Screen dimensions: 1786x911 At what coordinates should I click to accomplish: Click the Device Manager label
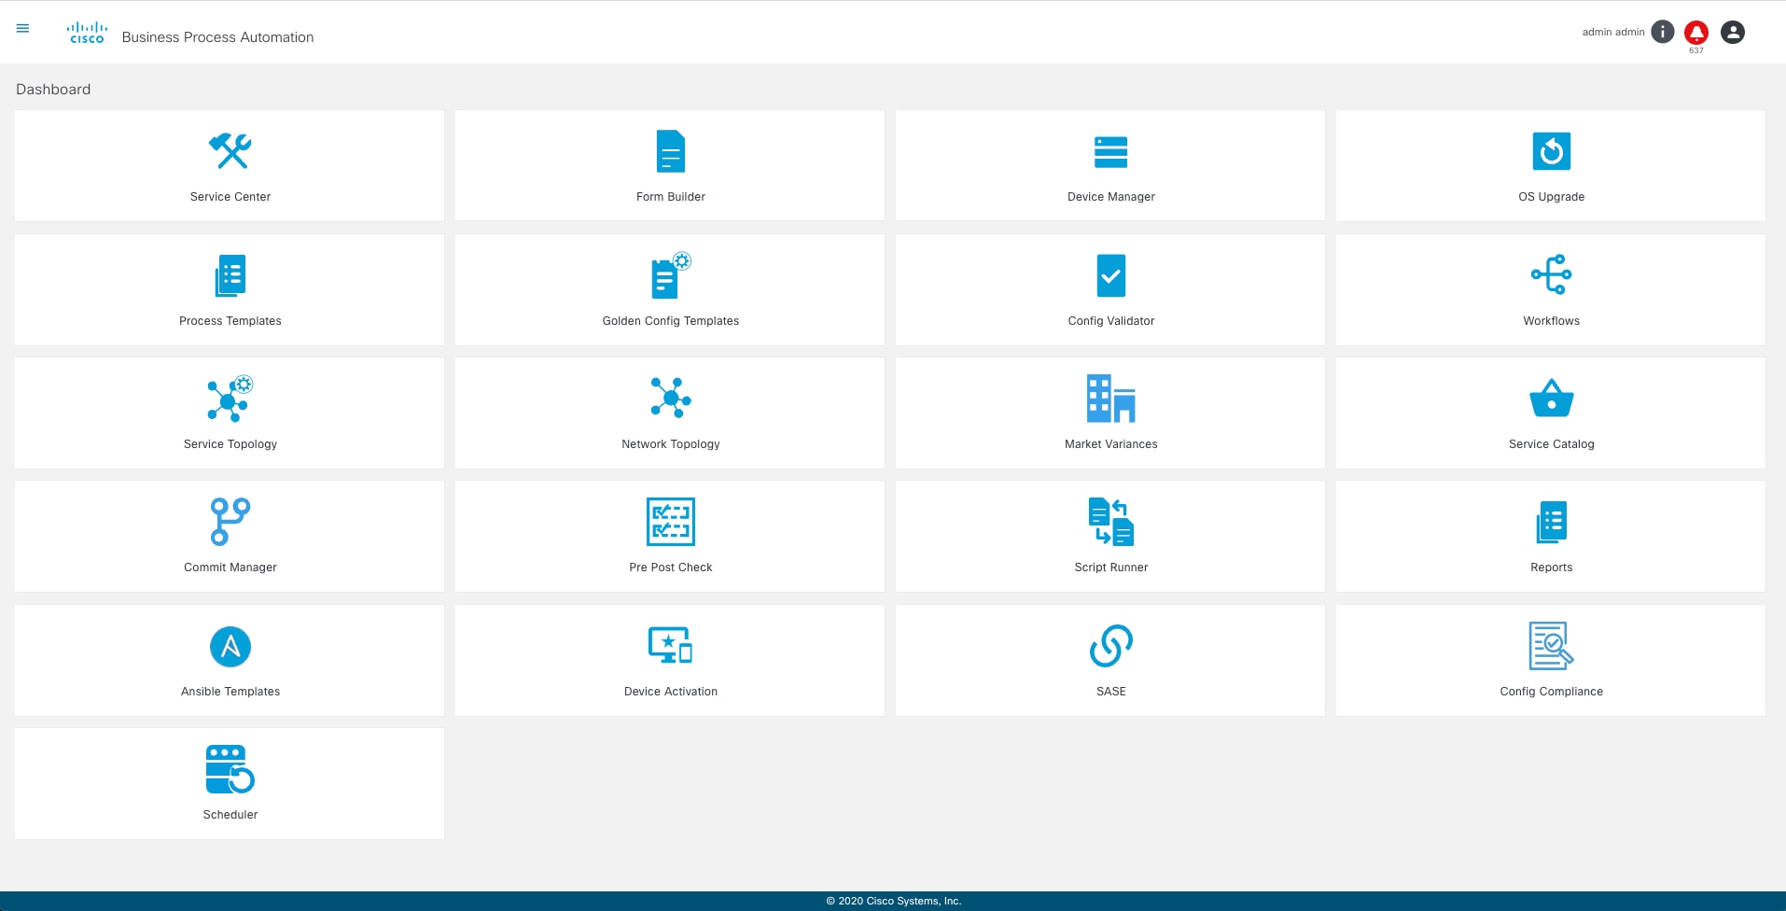(1111, 197)
